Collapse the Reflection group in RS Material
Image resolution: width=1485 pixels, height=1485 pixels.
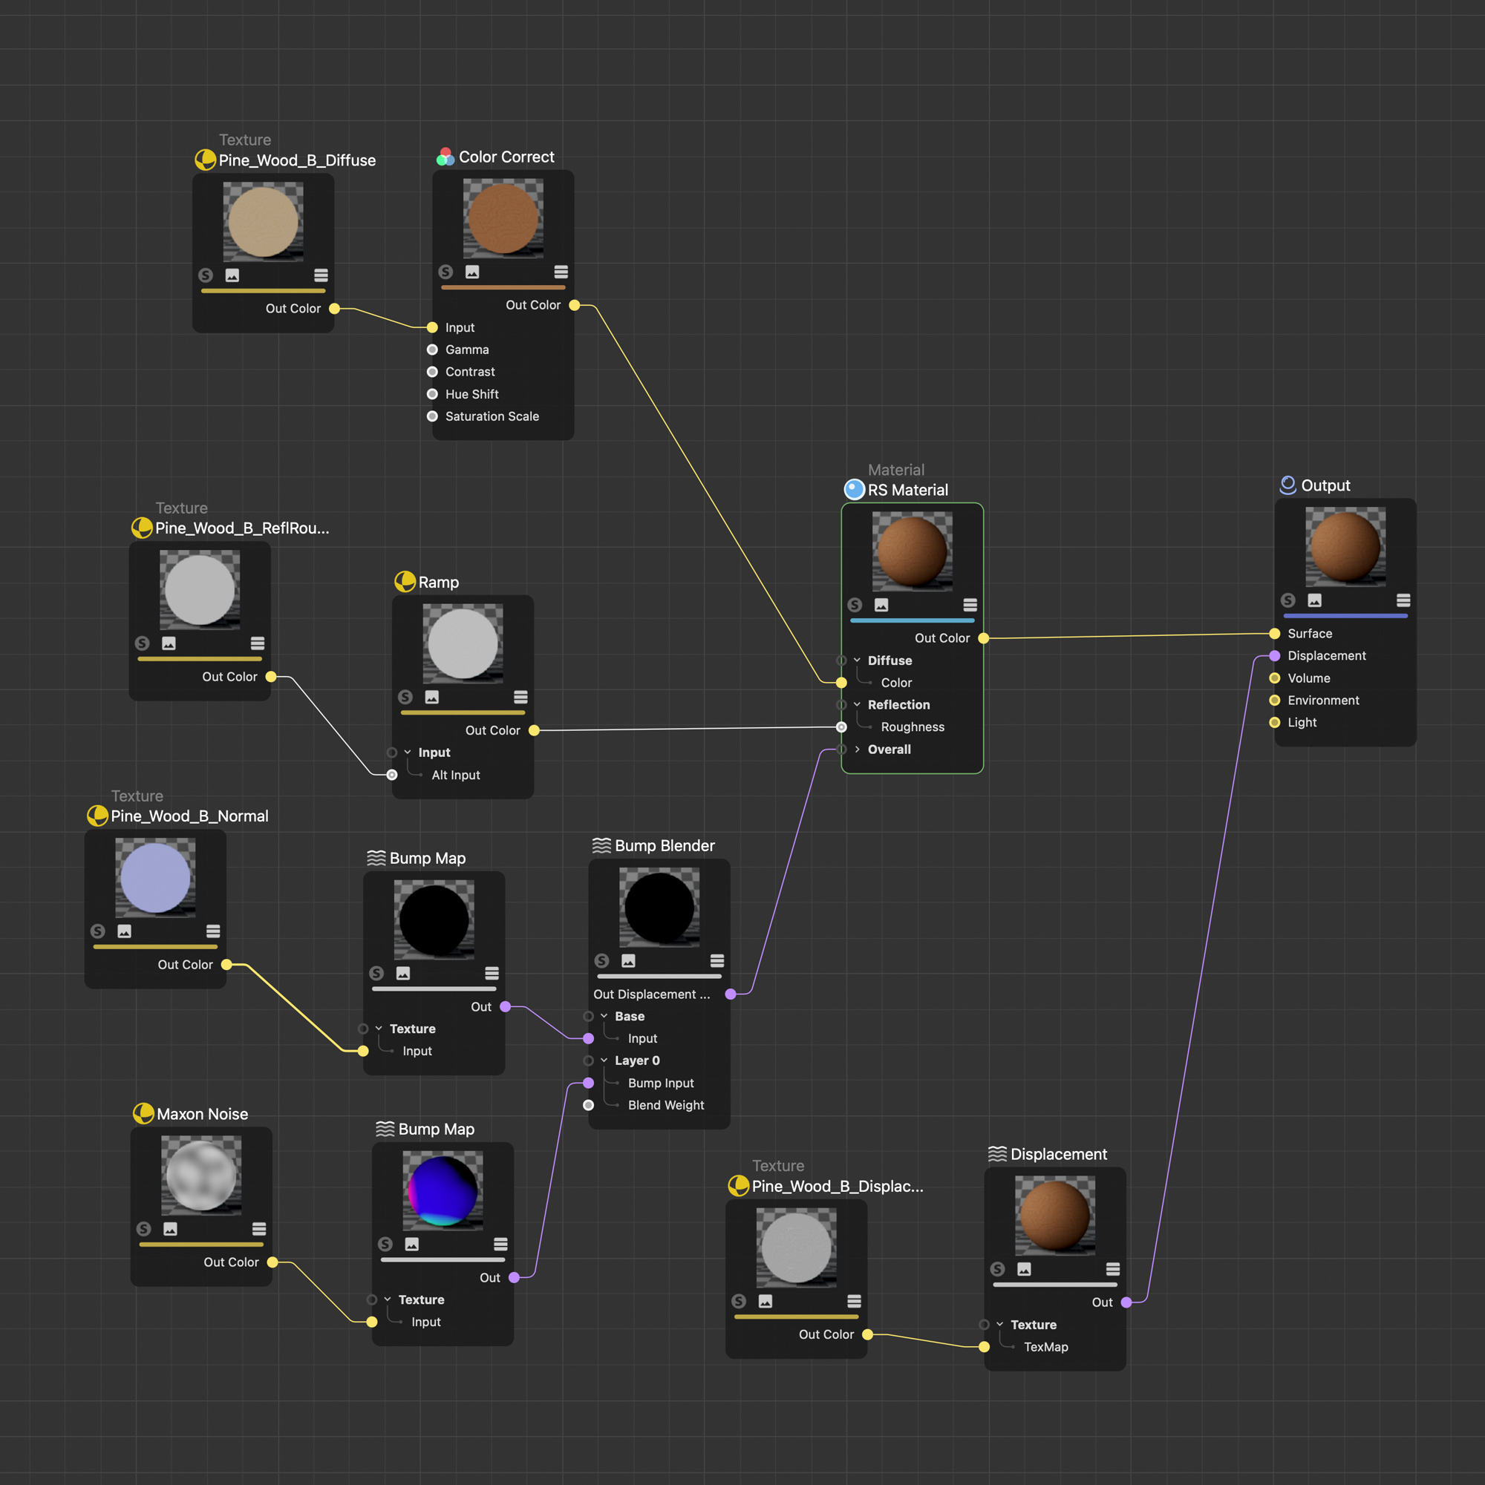pos(857,705)
